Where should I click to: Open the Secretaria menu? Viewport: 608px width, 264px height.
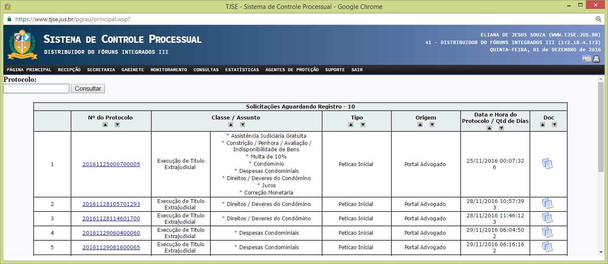(x=101, y=70)
